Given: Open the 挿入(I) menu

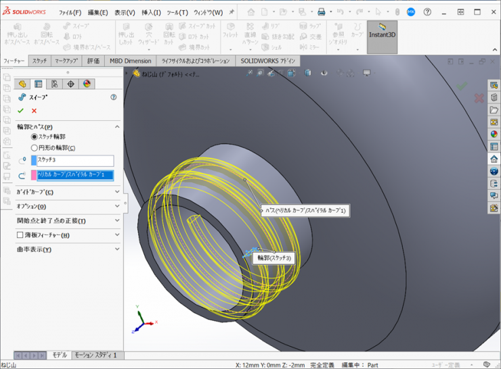Looking at the screenshot, I should pyautogui.click(x=151, y=12).
